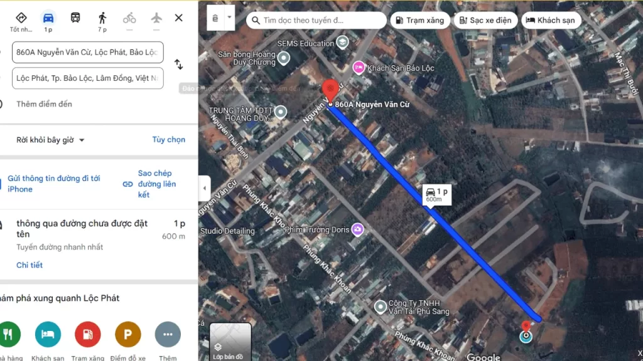643x361 pixels.
Task: Select the best route travel mode icon
Action: (x=21, y=18)
